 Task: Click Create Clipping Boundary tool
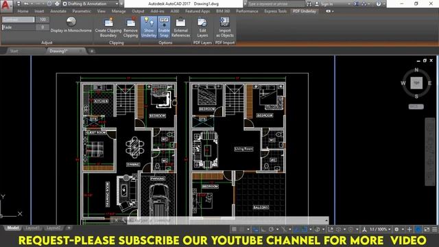[x=108, y=27]
